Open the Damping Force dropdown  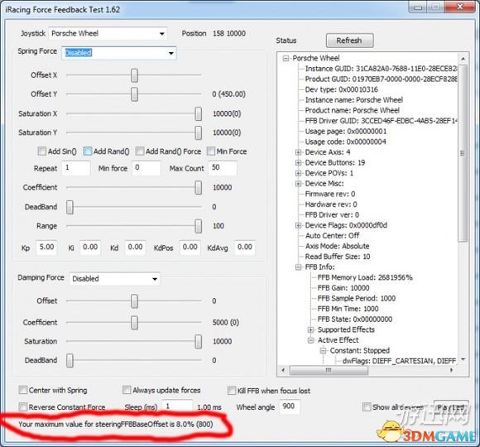pos(115,279)
